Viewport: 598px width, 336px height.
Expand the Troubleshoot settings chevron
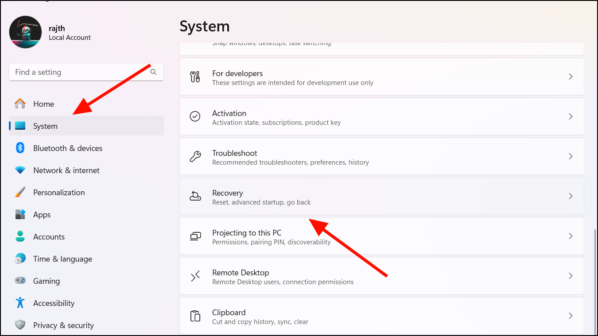tap(571, 156)
